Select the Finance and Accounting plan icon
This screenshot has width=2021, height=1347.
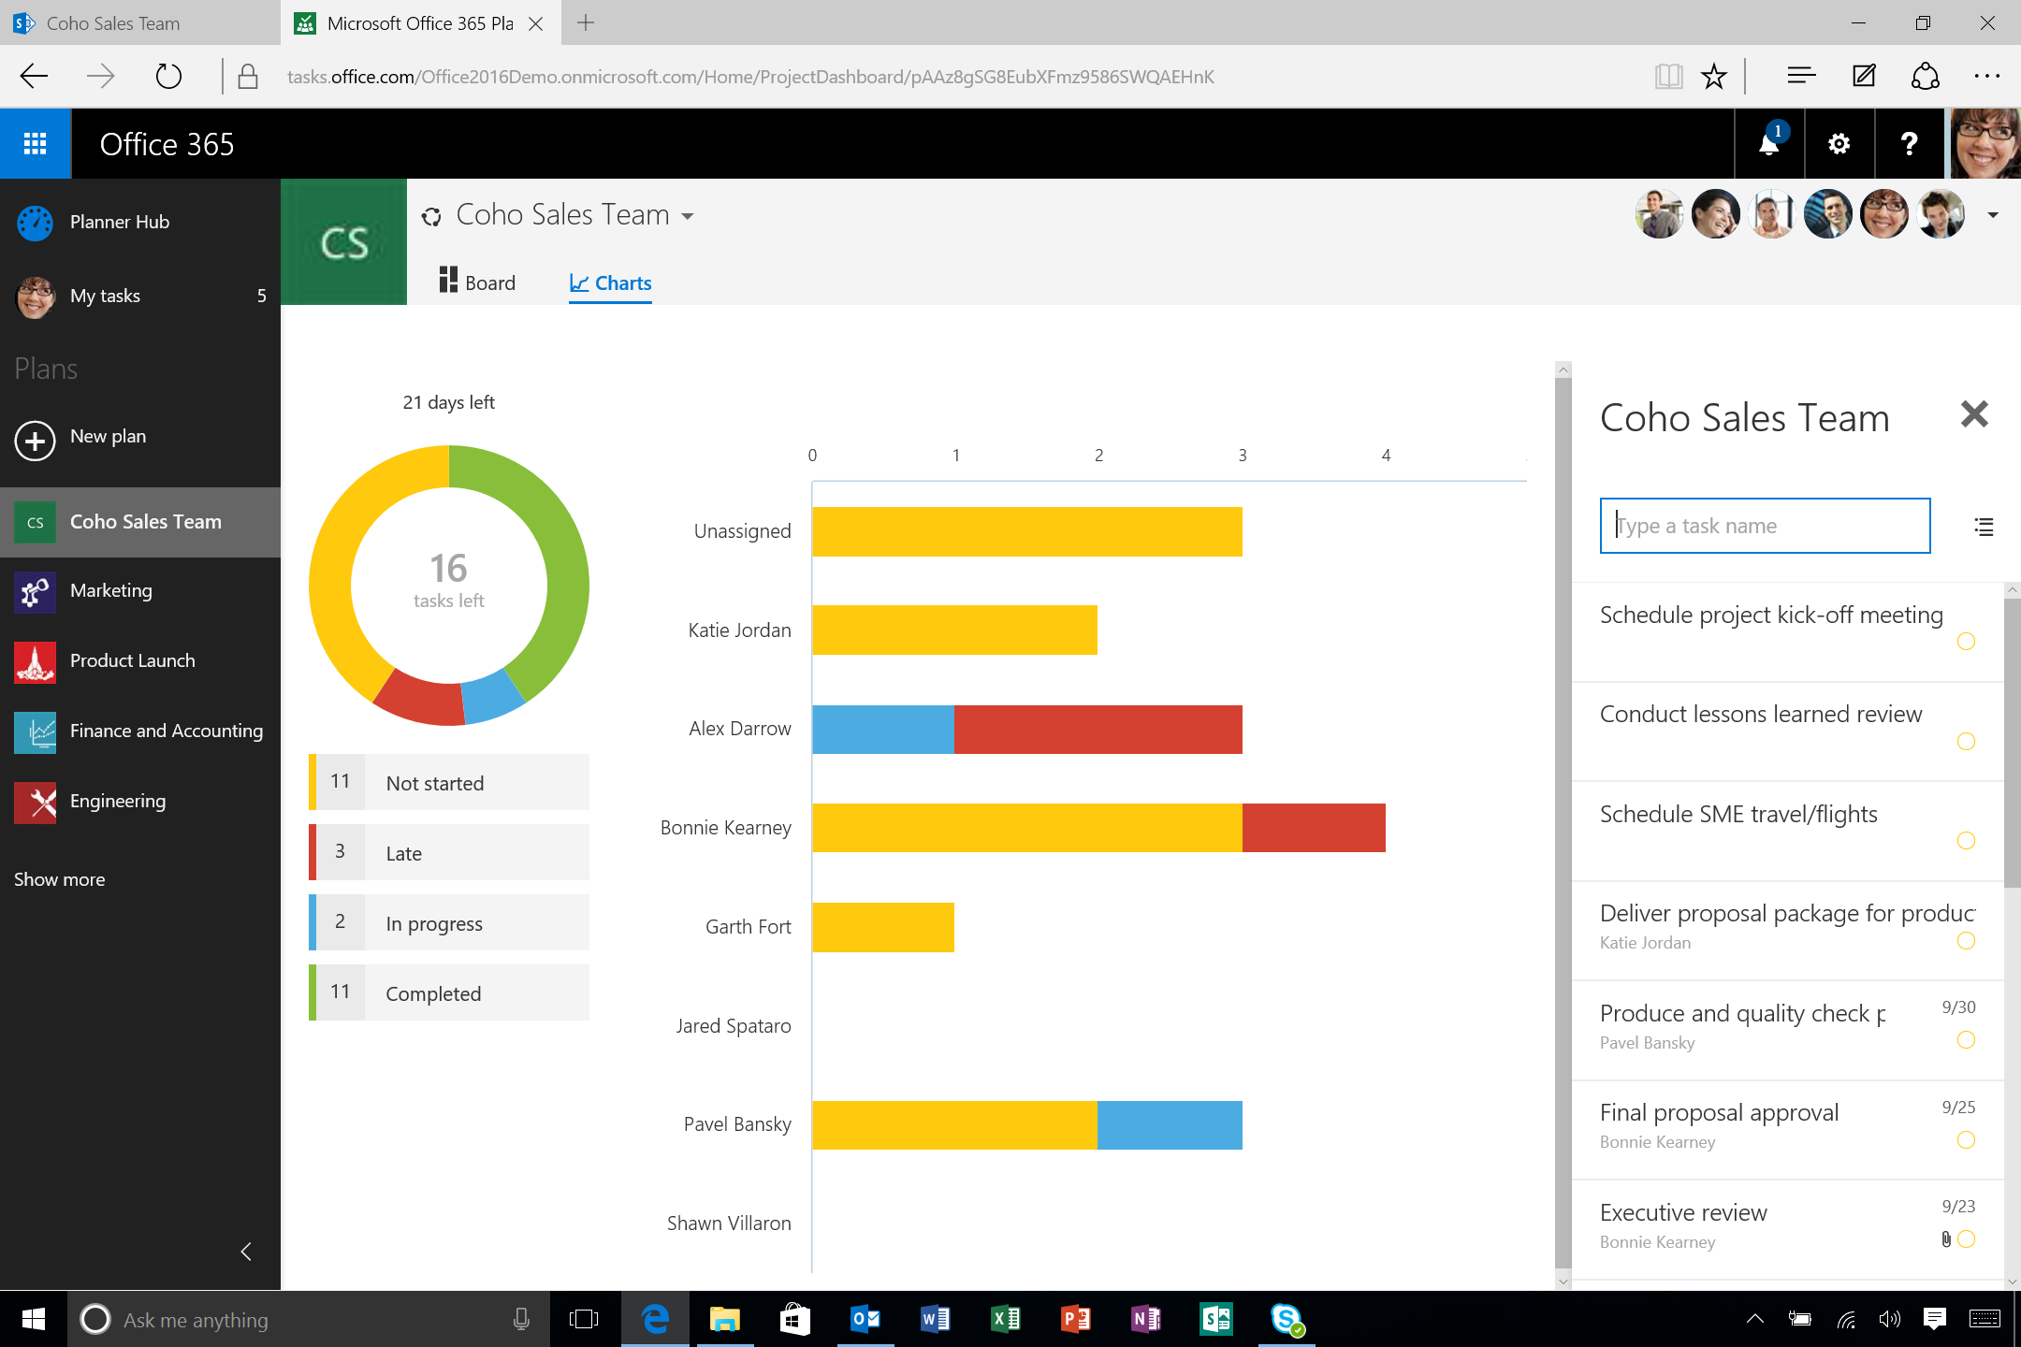(36, 729)
